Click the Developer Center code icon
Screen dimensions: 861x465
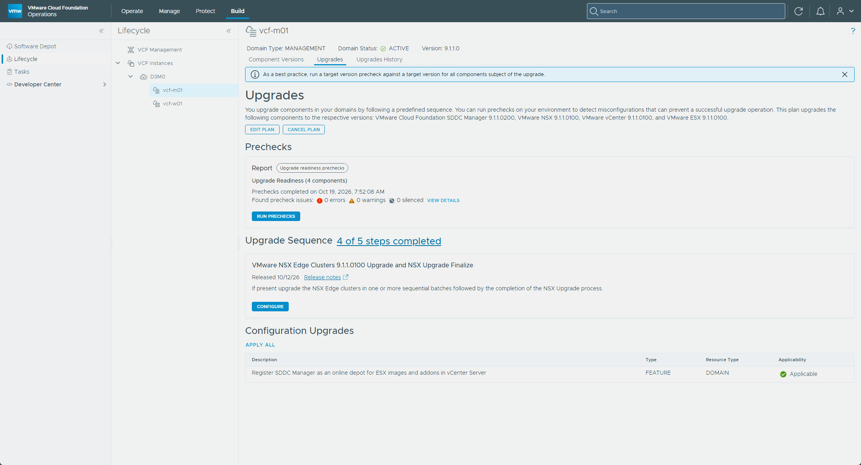[x=10, y=84]
